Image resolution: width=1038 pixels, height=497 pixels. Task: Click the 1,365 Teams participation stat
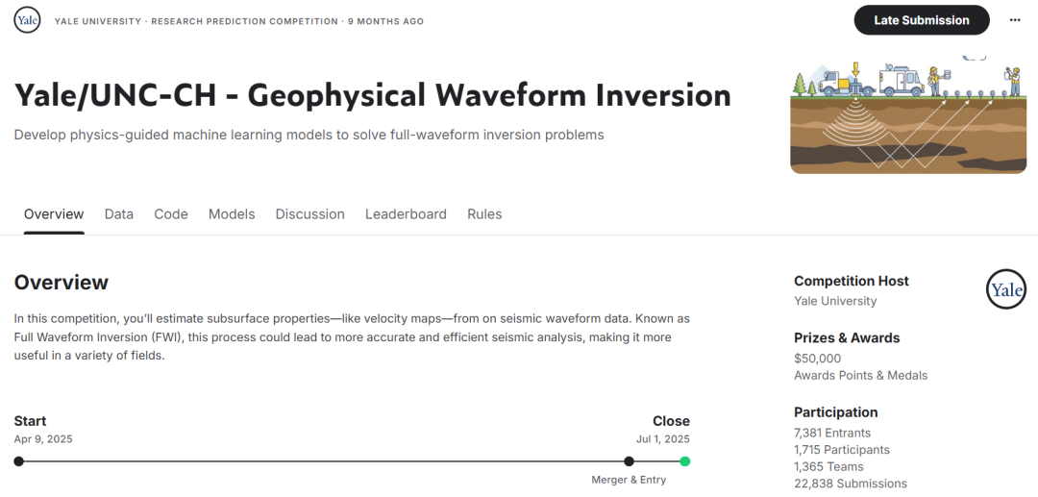click(828, 466)
